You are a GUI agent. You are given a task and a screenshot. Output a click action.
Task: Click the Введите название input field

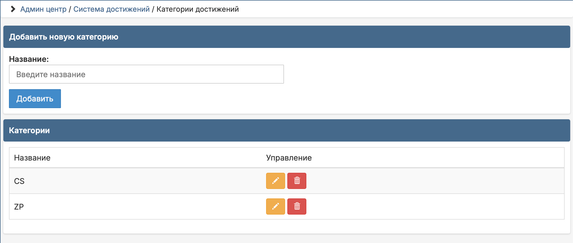pos(146,74)
